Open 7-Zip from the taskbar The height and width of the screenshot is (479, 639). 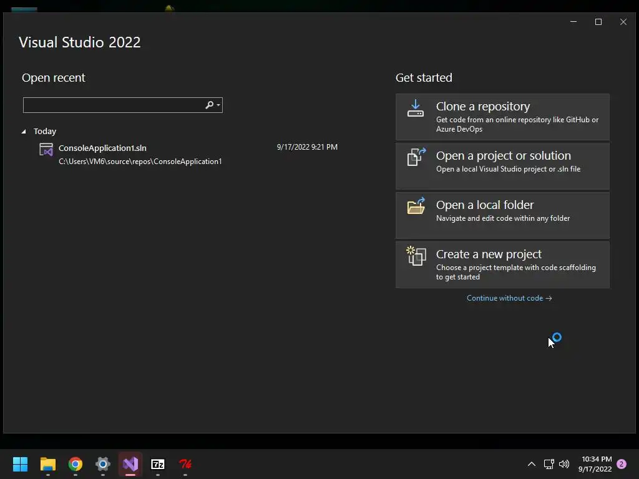[x=158, y=464]
